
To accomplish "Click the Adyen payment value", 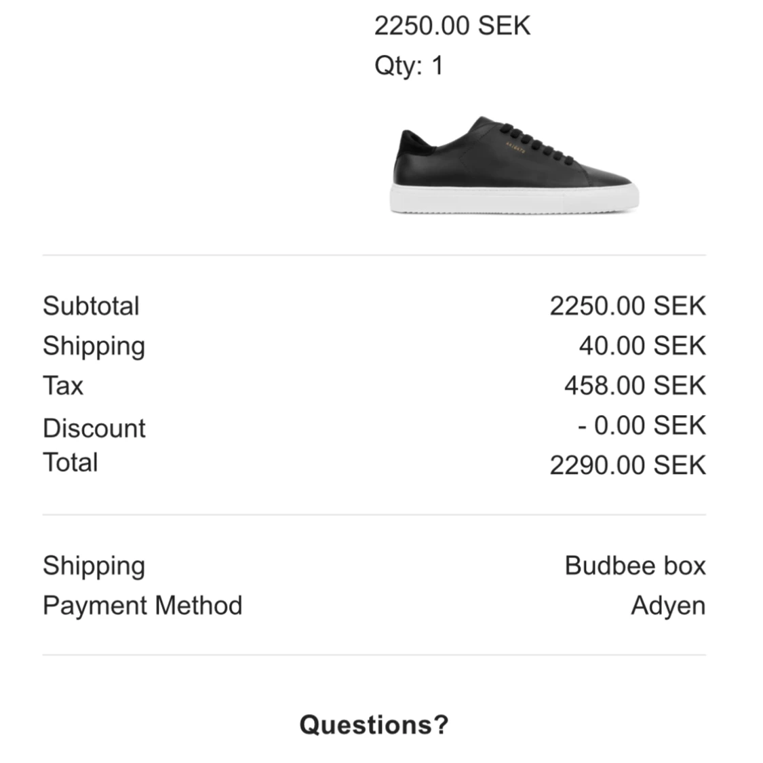I will click(668, 607).
